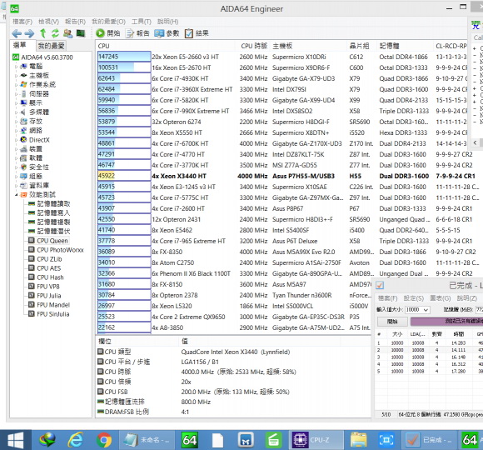The height and width of the screenshot is (450, 483).
Task: Click the blue screen-capture taskbar icon
Action: [386, 440]
